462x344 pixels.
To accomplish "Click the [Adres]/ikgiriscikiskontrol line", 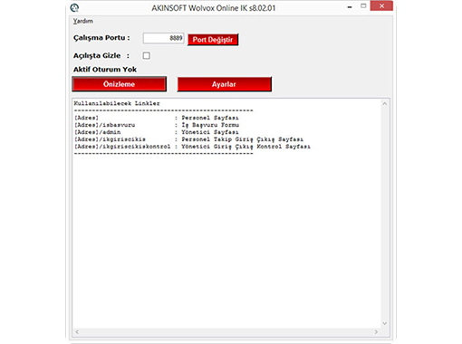I will pyautogui.click(x=192, y=147).
